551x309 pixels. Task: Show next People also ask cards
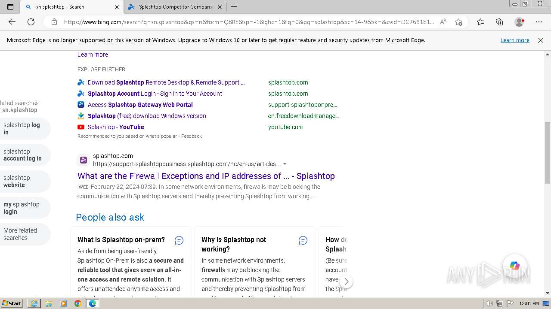[x=346, y=282]
